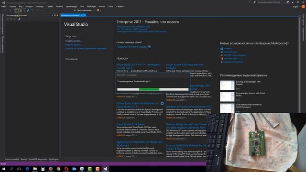The width and height of the screenshot is (306, 172).
Task: Open the feedback icon in title bar
Action: pos(255,2)
